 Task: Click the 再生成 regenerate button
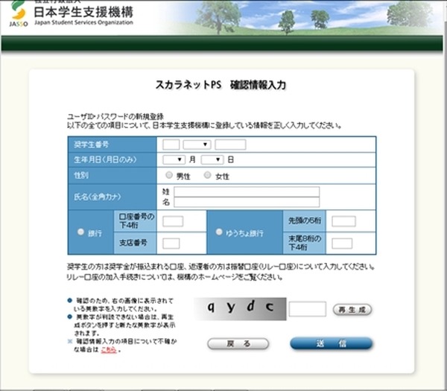pyautogui.click(x=352, y=310)
